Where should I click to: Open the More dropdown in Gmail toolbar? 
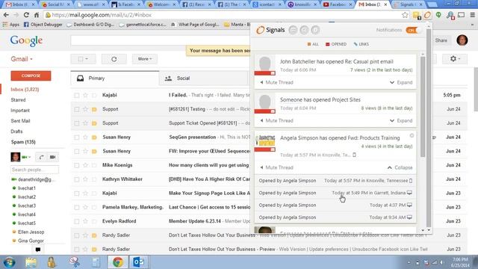[145, 59]
